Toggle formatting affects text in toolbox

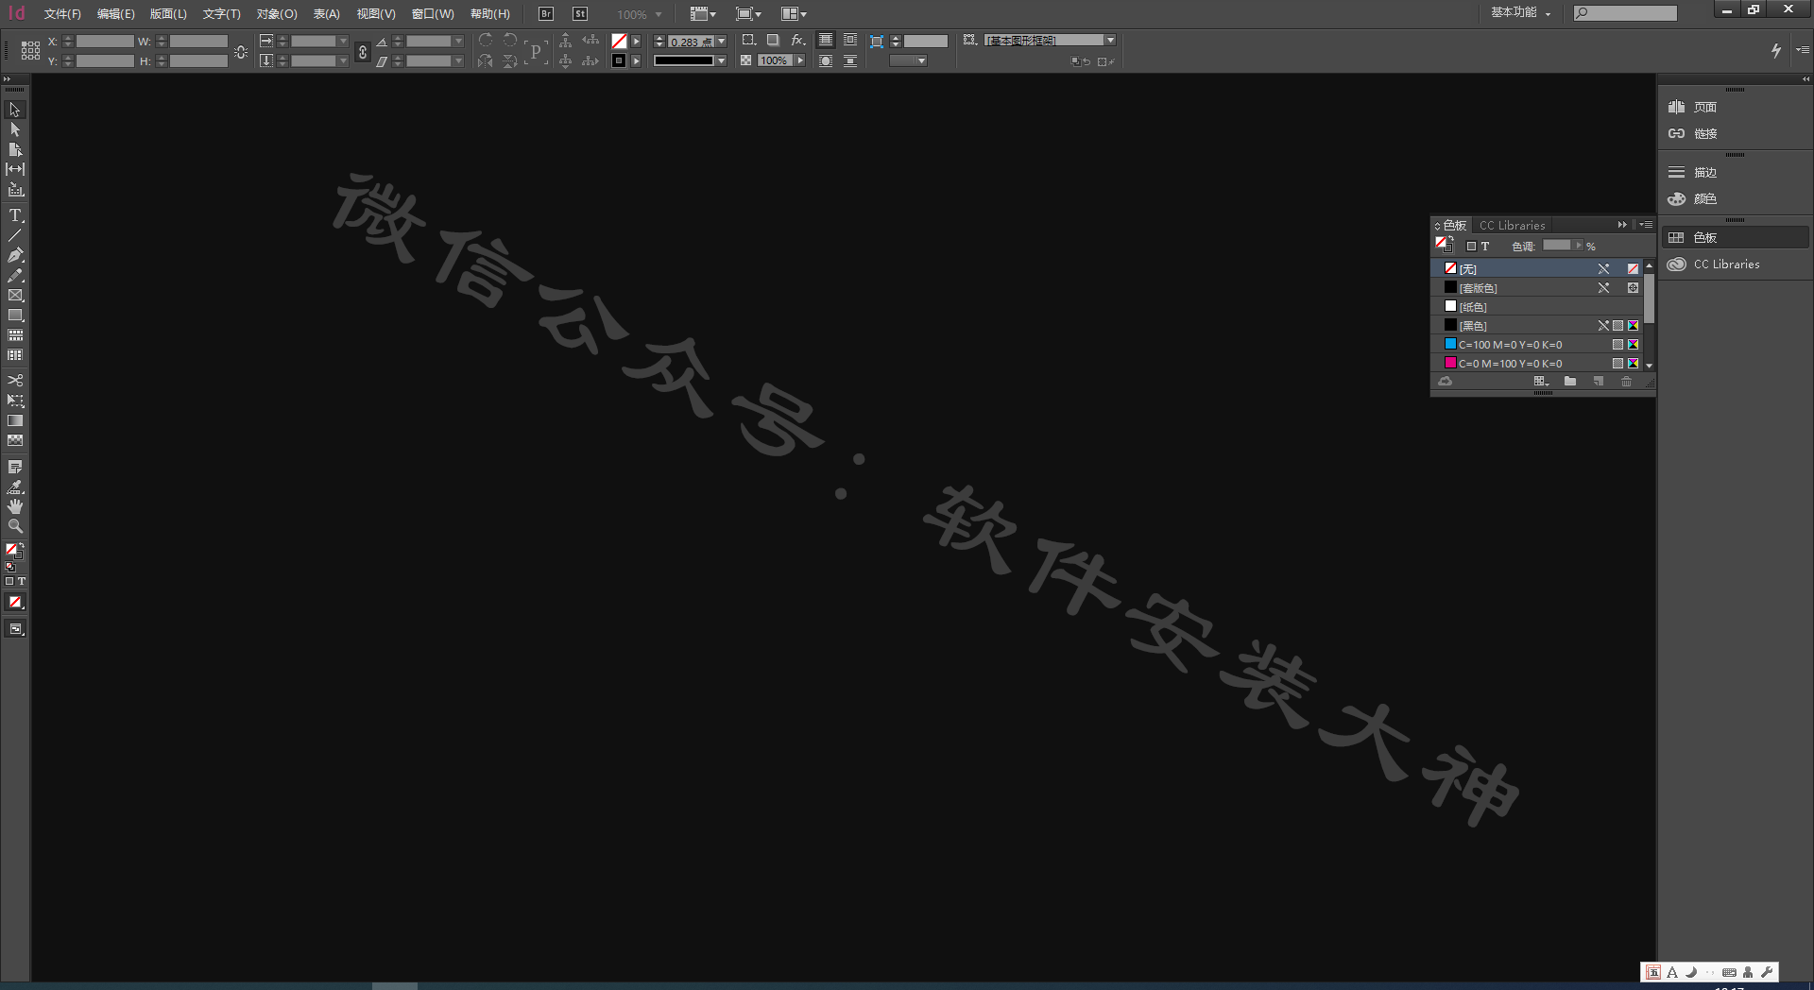[22, 581]
